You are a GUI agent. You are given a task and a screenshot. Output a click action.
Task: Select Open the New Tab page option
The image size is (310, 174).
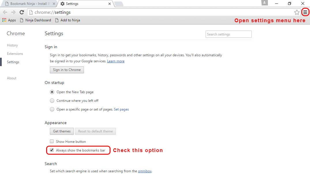coord(52,92)
